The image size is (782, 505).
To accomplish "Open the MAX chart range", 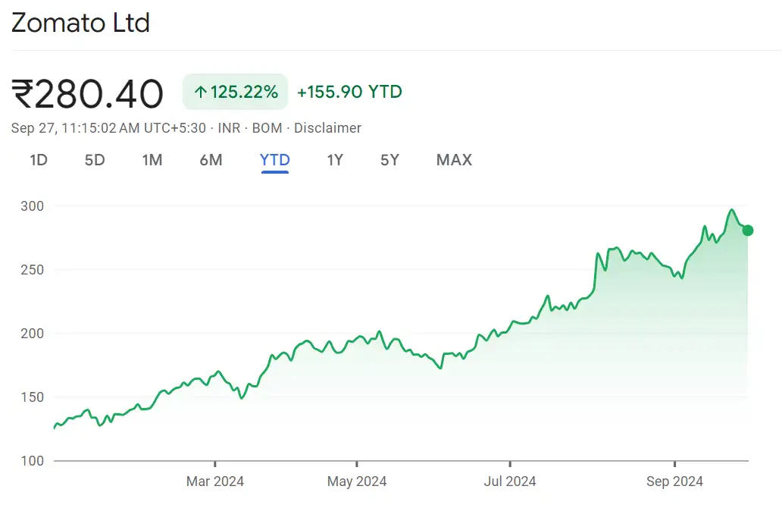I will pyautogui.click(x=453, y=160).
